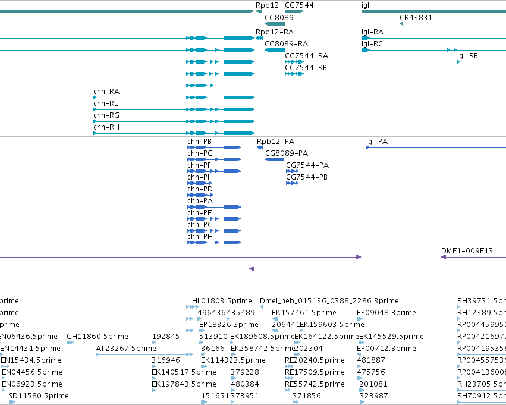This screenshot has height=405, width=506.
Task: Select the chn-RA transcript label
Action: tap(106, 92)
